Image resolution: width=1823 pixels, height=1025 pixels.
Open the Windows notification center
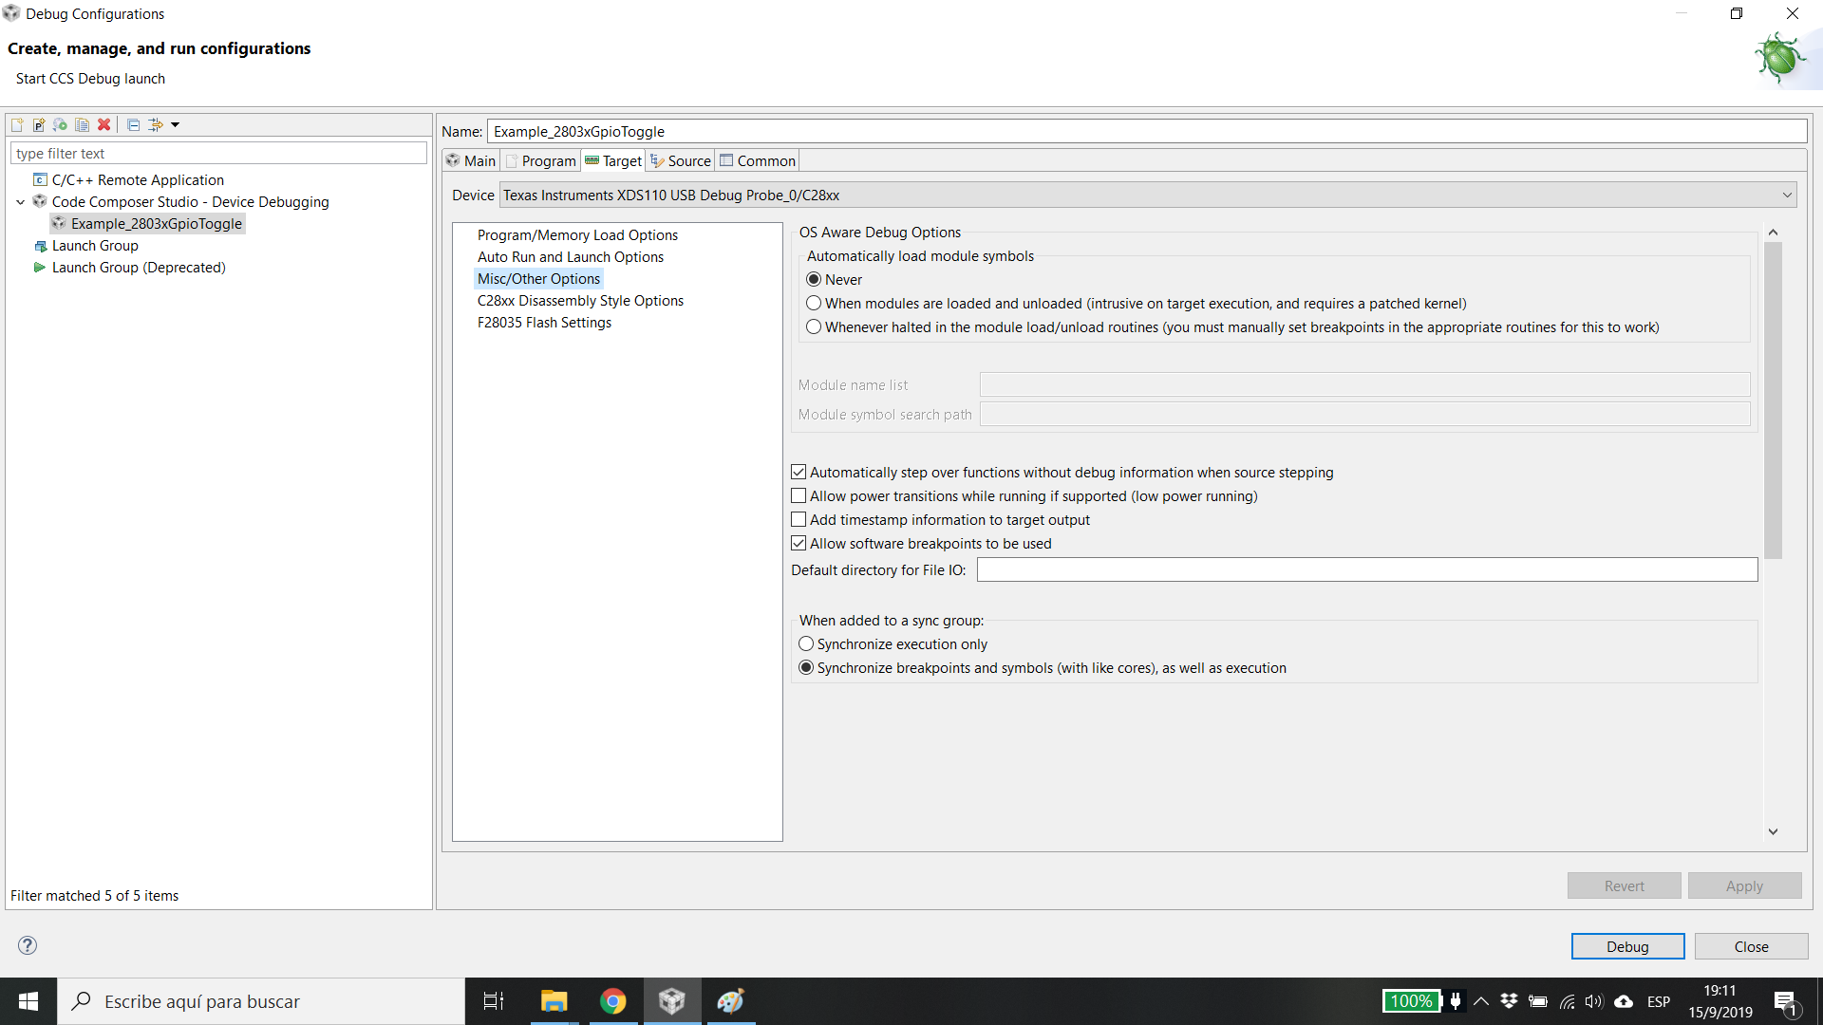click(1786, 1001)
